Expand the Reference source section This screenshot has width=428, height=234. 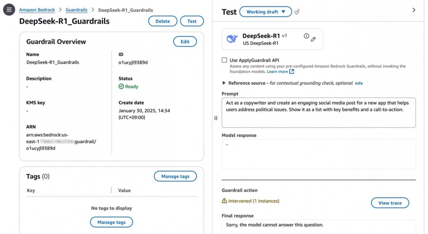[224, 83]
